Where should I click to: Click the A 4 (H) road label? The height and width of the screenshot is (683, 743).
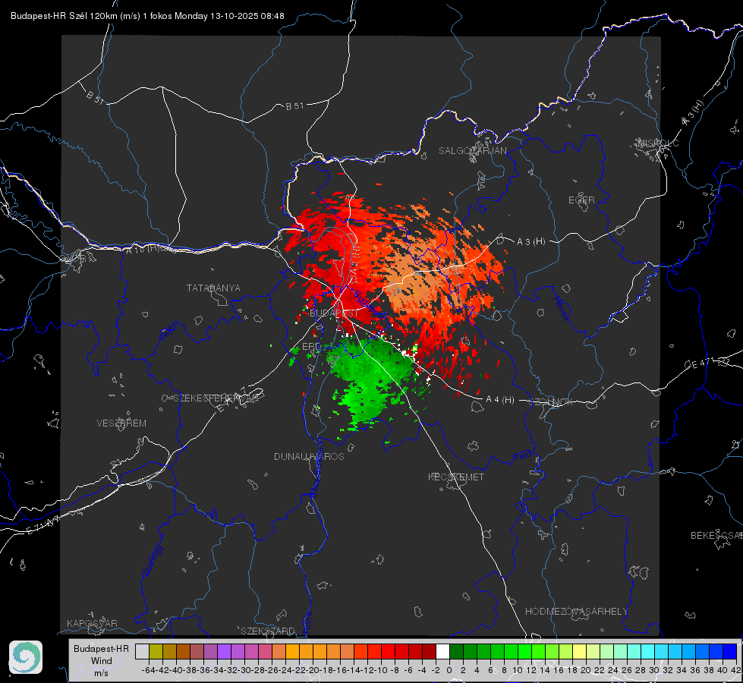[500, 400]
